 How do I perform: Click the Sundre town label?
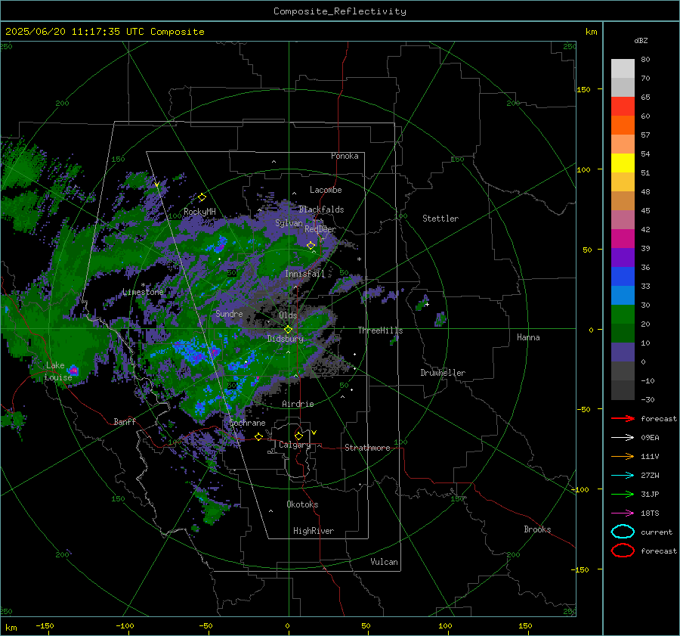(229, 313)
